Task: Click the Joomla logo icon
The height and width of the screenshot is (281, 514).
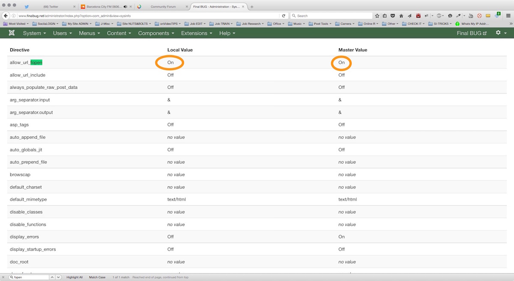Action: [12, 33]
